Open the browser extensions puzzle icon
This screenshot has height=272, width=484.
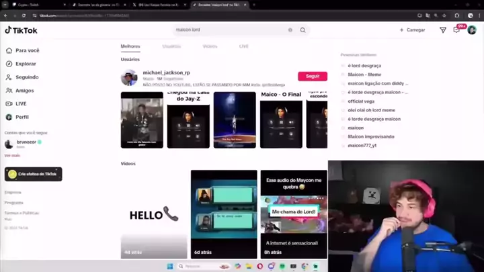(x=457, y=15)
